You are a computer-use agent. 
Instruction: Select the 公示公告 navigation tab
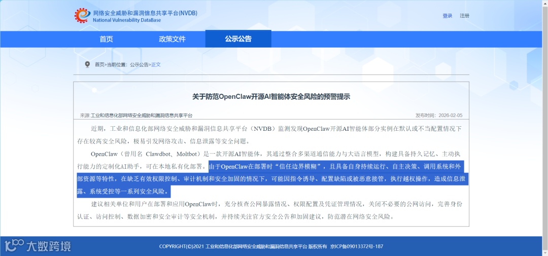(238, 39)
